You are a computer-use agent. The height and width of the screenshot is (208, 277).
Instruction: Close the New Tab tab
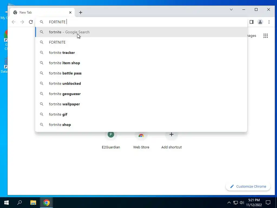70,12
